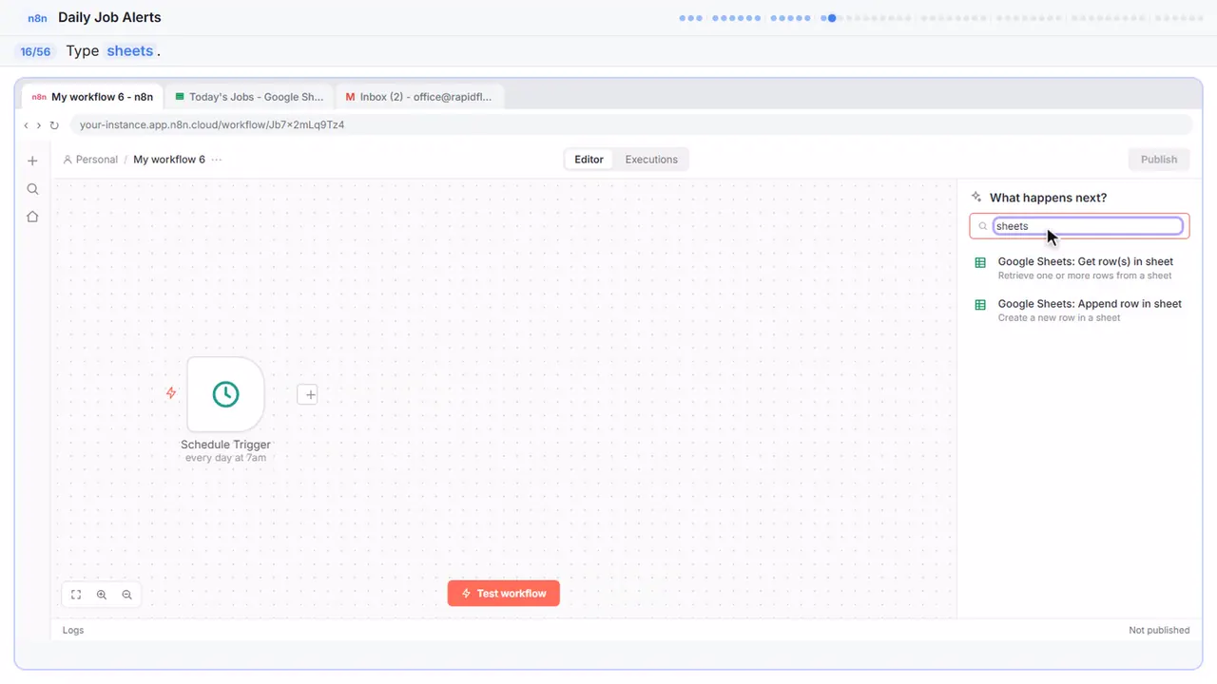
Task: Click the fit-to-view canvas icon
Action: tap(76, 595)
